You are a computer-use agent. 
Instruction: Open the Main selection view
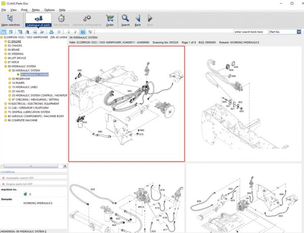(x=11, y=20)
